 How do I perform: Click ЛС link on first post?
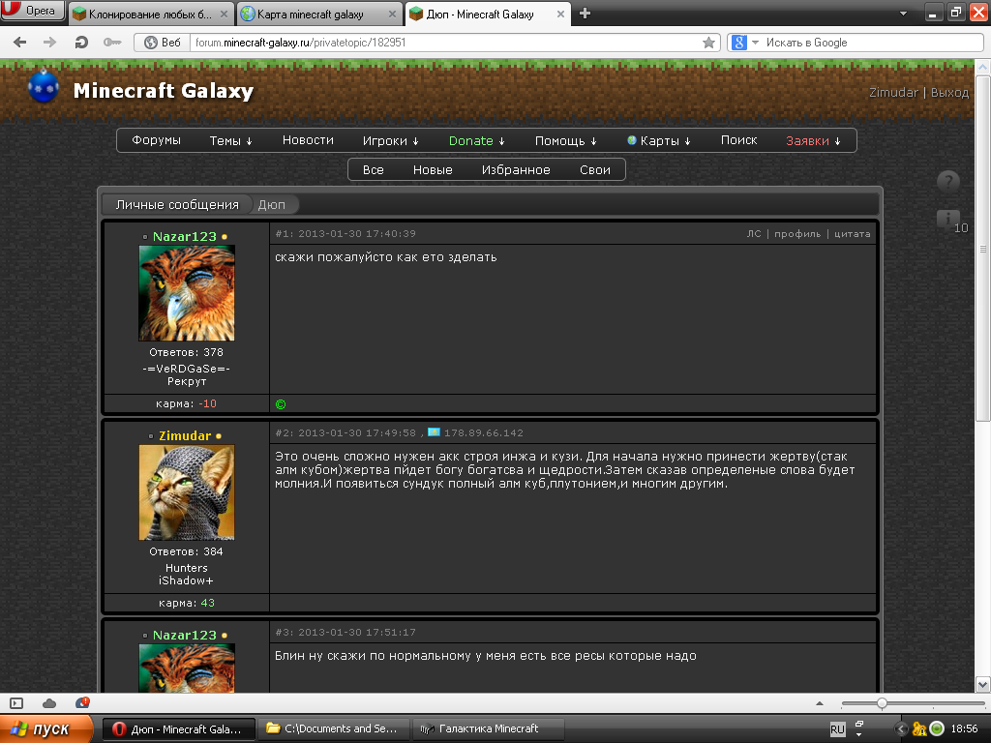(x=753, y=234)
